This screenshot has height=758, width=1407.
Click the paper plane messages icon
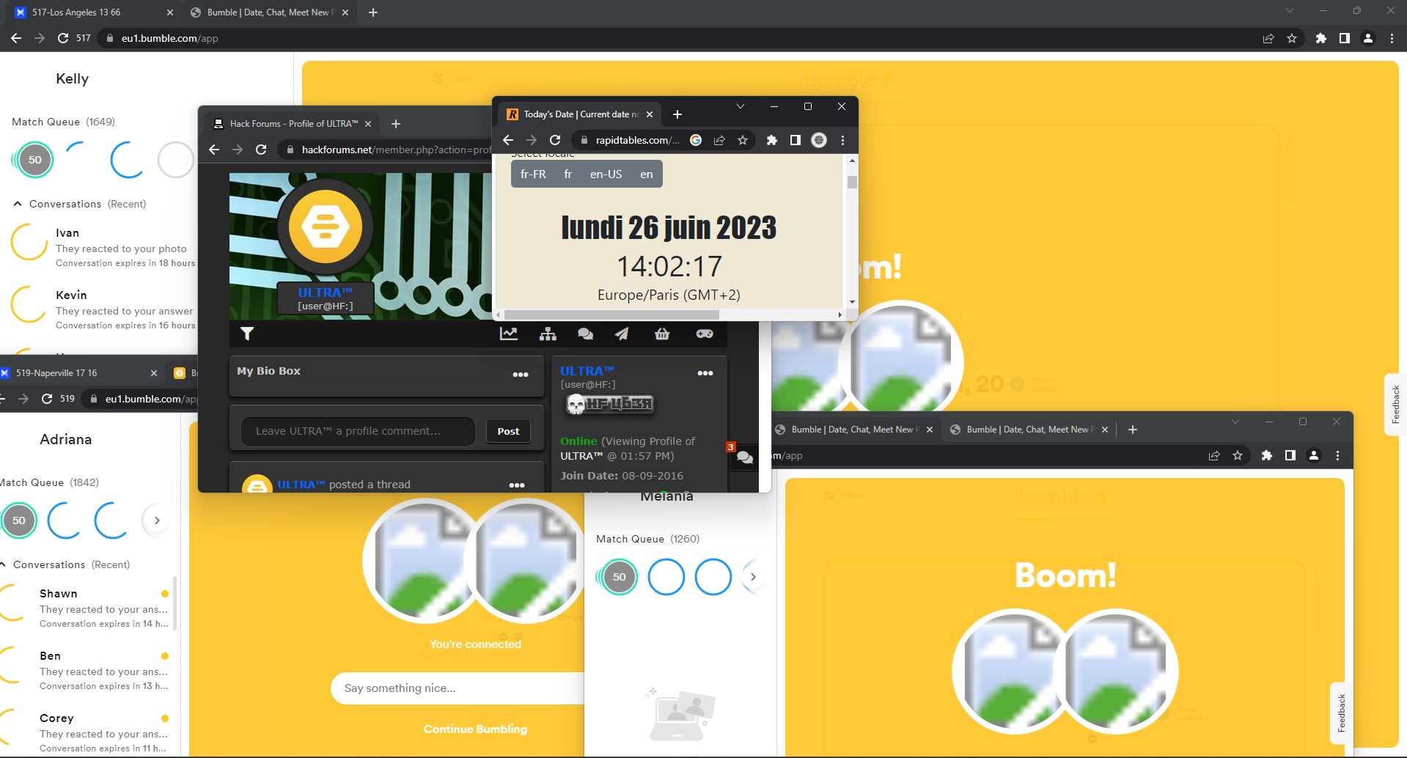point(622,334)
